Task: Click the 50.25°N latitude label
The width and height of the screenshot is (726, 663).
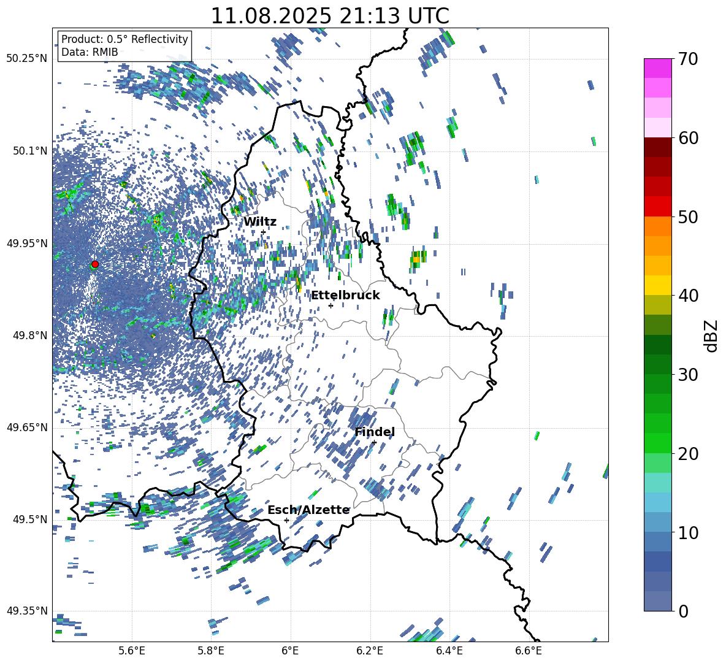Action: coord(27,59)
